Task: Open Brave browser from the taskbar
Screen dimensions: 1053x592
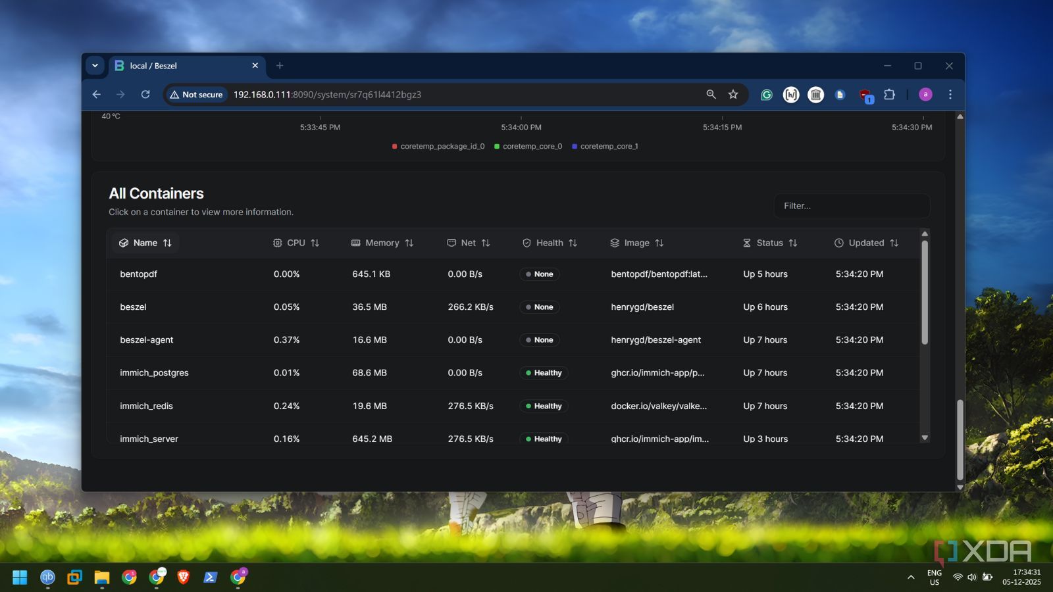Action: point(183,577)
